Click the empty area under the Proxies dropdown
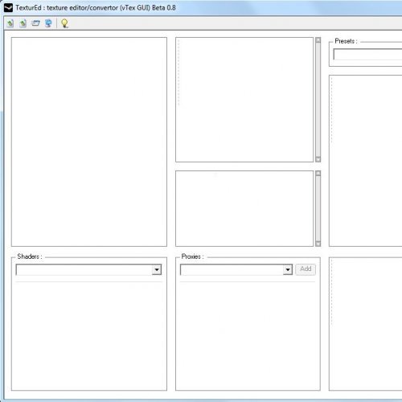 pos(248,335)
